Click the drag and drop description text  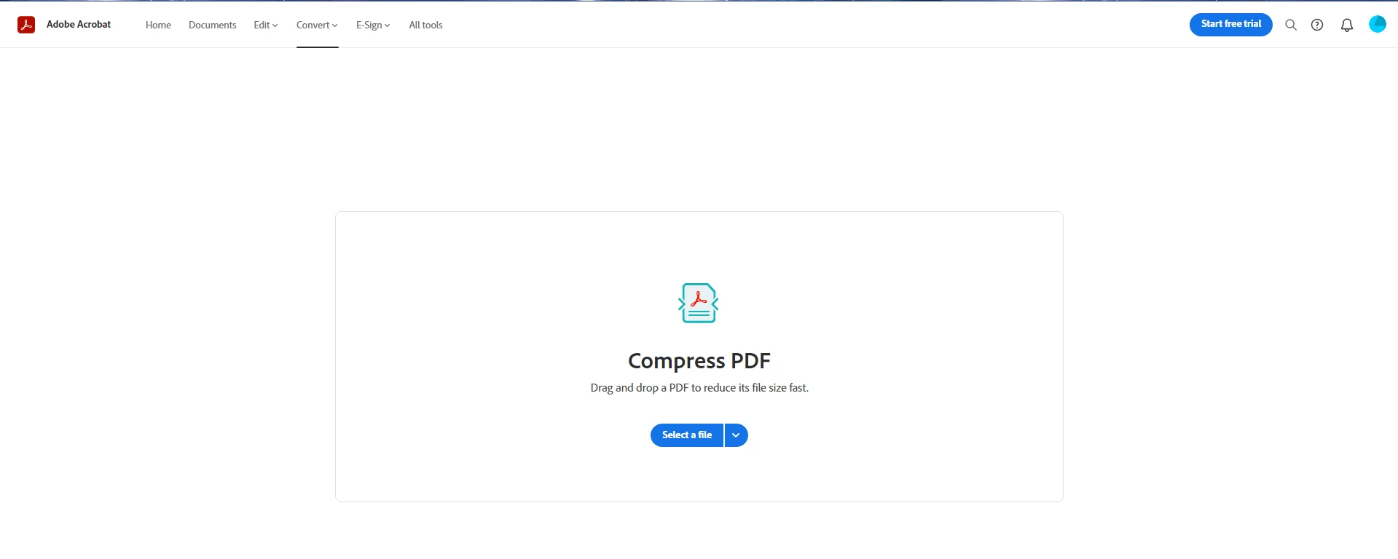(x=699, y=388)
